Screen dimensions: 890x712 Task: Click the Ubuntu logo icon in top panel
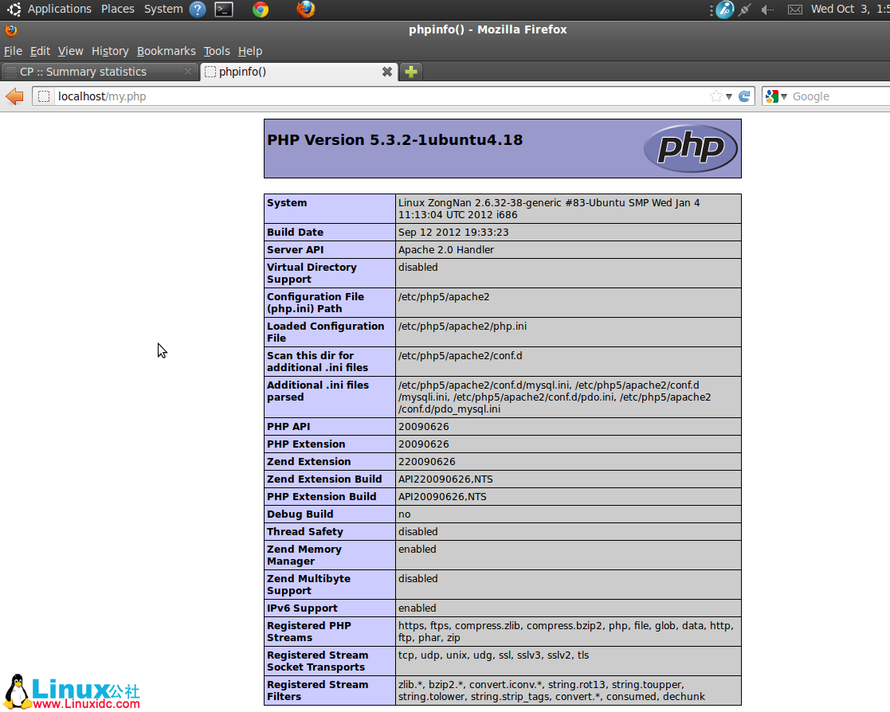point(14,9)
